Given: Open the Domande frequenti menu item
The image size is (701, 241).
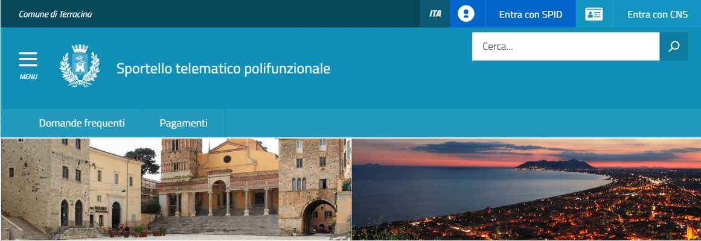Looking at the screenshot, I should click(82, 123).
